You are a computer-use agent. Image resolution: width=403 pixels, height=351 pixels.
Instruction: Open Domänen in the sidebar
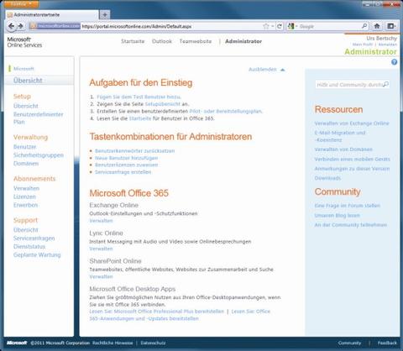coord(26,164)
